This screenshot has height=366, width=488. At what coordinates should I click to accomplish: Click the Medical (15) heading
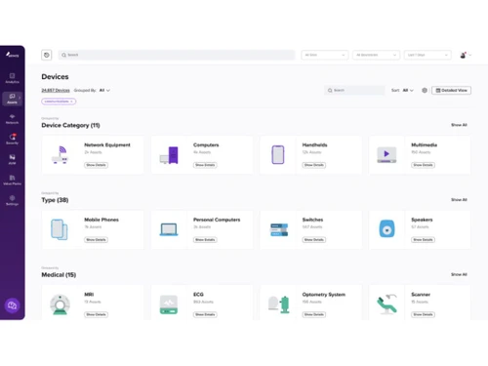[59, 275]
